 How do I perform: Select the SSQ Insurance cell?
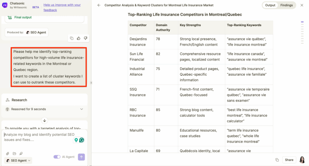tap(141, 95)
